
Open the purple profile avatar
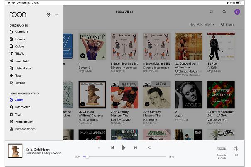[x=237, y=12]
